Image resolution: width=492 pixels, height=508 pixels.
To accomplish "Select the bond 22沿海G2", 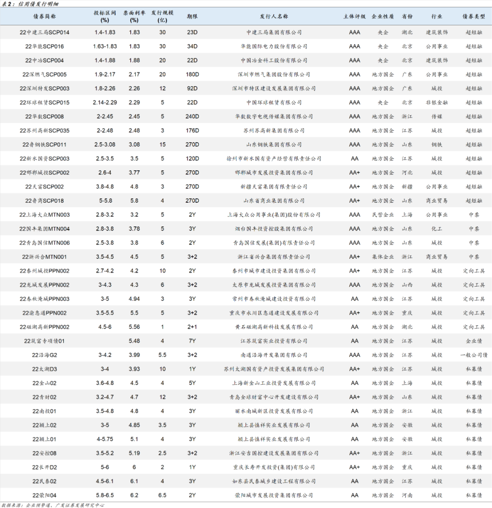I will click(44, 355).
